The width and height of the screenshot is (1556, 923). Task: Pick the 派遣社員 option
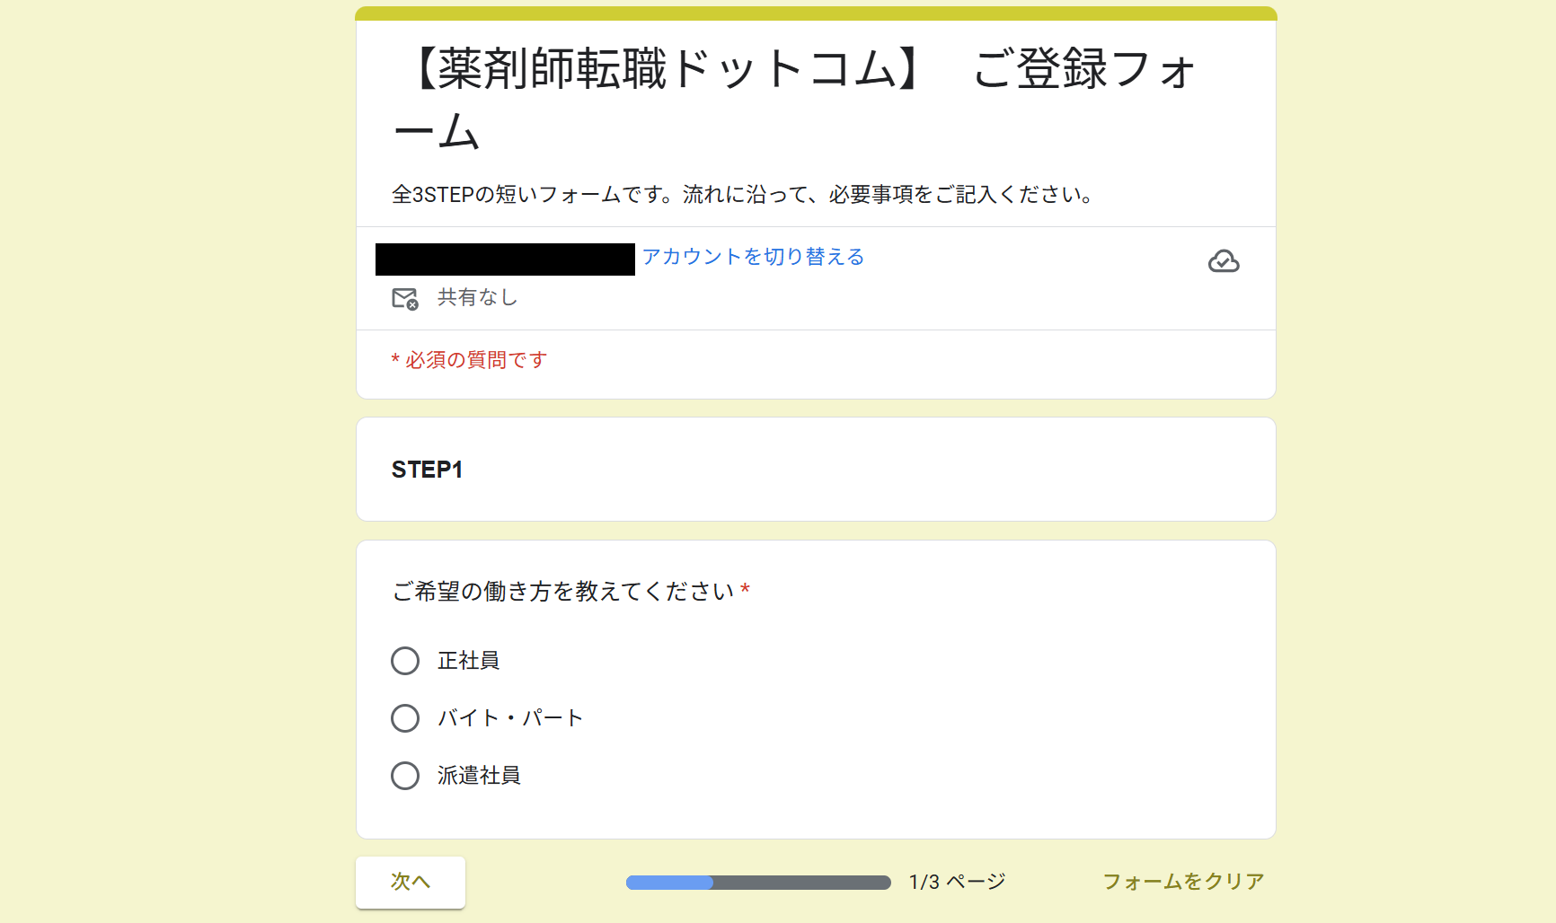[404, 775]
